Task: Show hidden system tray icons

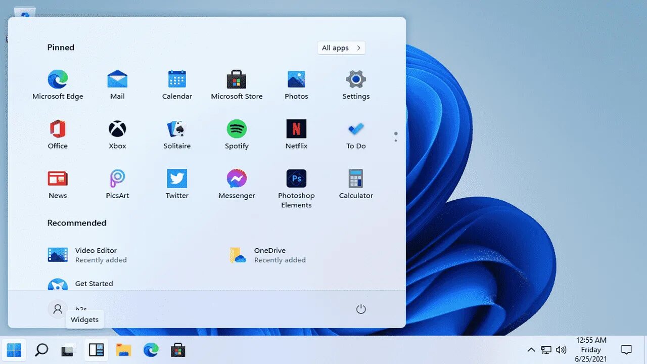Action: tap(531, 349)
